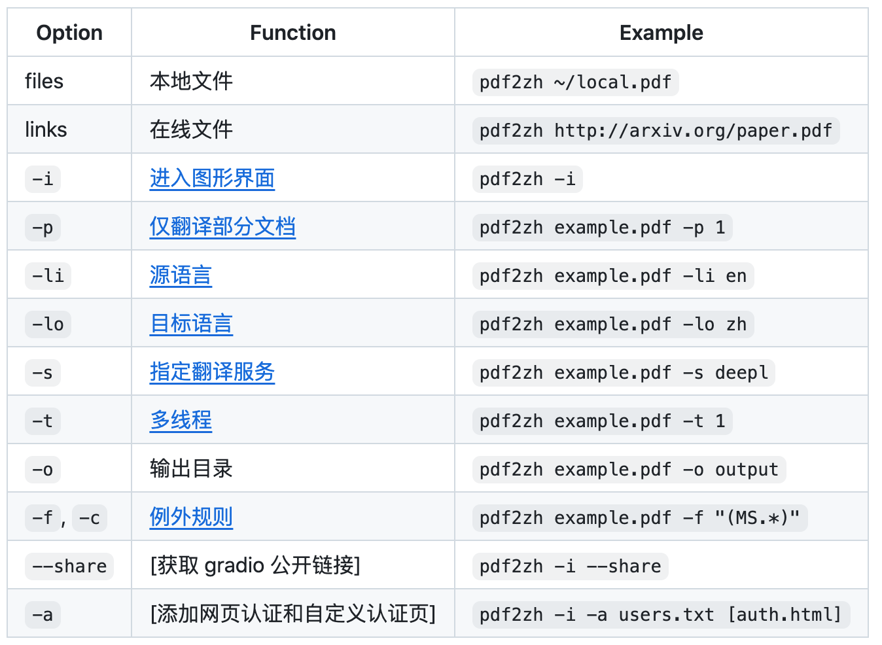Click the 'pdf2zh ~/local.pdf' example code
The width and height of the screenshot is (882, 645).
(x=575, y=82)
